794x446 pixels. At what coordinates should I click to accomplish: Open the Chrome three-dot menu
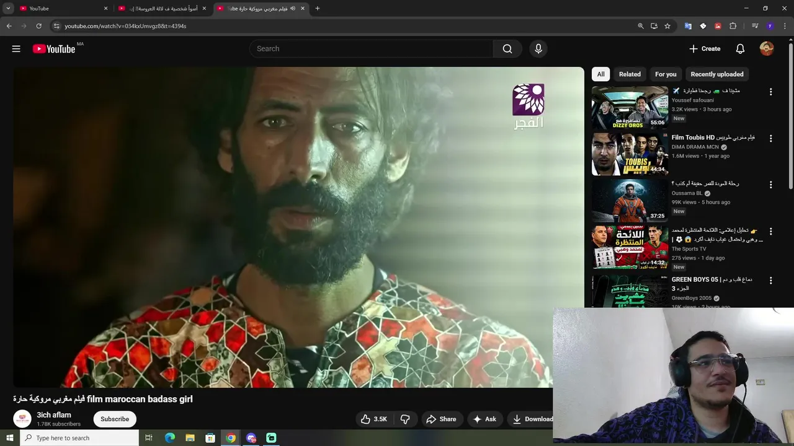coord(785,26)
